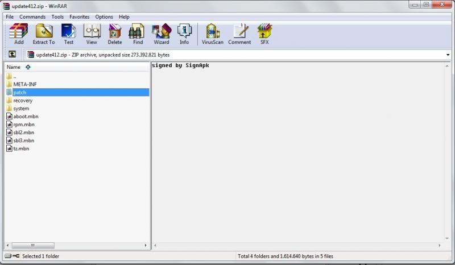Click the drive icon in the status bar
455x265 pixels.
[8, 256]
